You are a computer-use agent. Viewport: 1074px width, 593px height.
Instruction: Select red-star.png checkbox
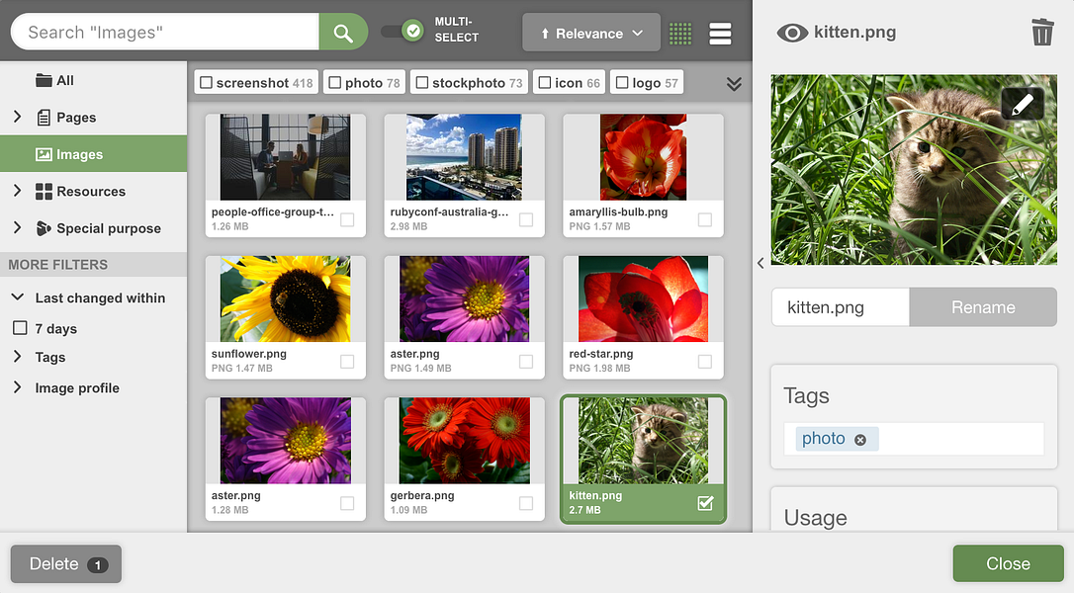click(705, 362)
